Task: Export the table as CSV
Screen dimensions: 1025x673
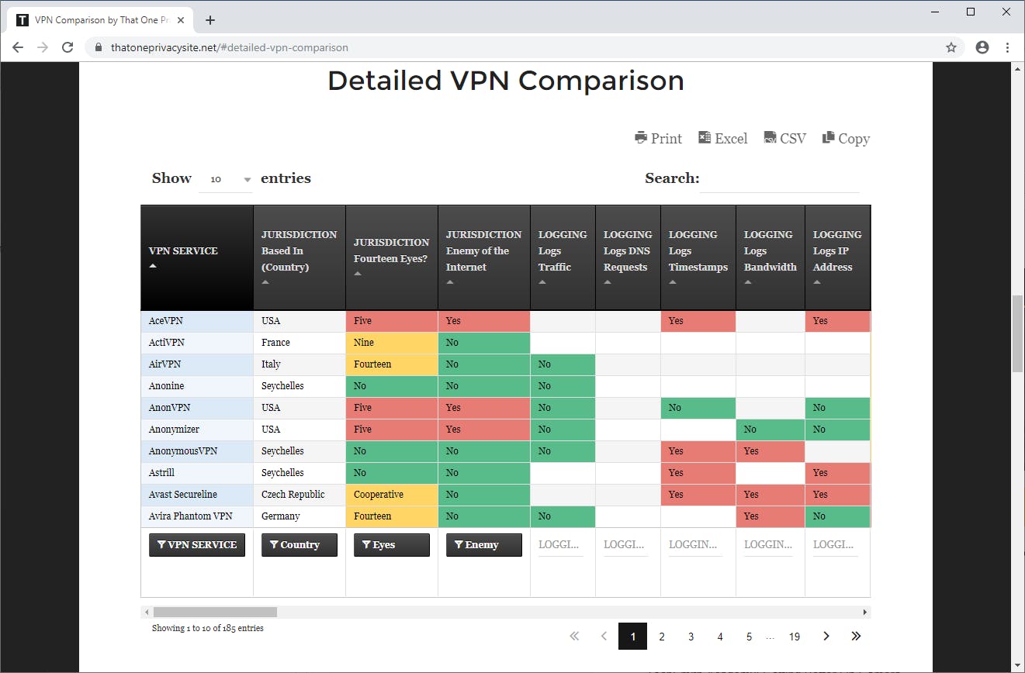Action: click(x=784, y=138)
